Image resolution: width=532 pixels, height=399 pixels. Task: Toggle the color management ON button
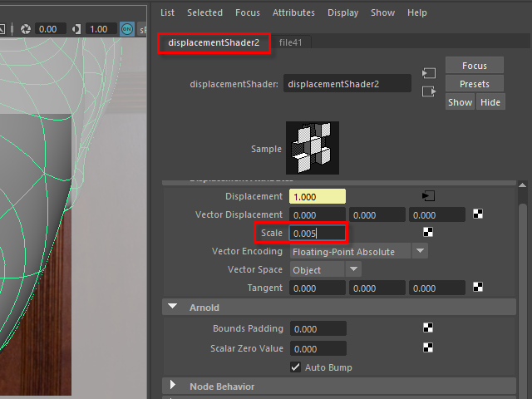(x=126, y=29)
